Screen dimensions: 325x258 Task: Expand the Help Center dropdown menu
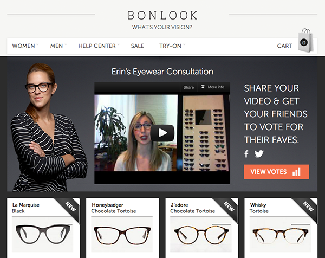click(x=99, y=46)
